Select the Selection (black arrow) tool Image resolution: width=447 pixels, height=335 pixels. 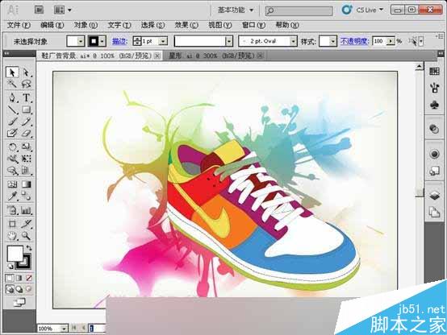[12, 72]
